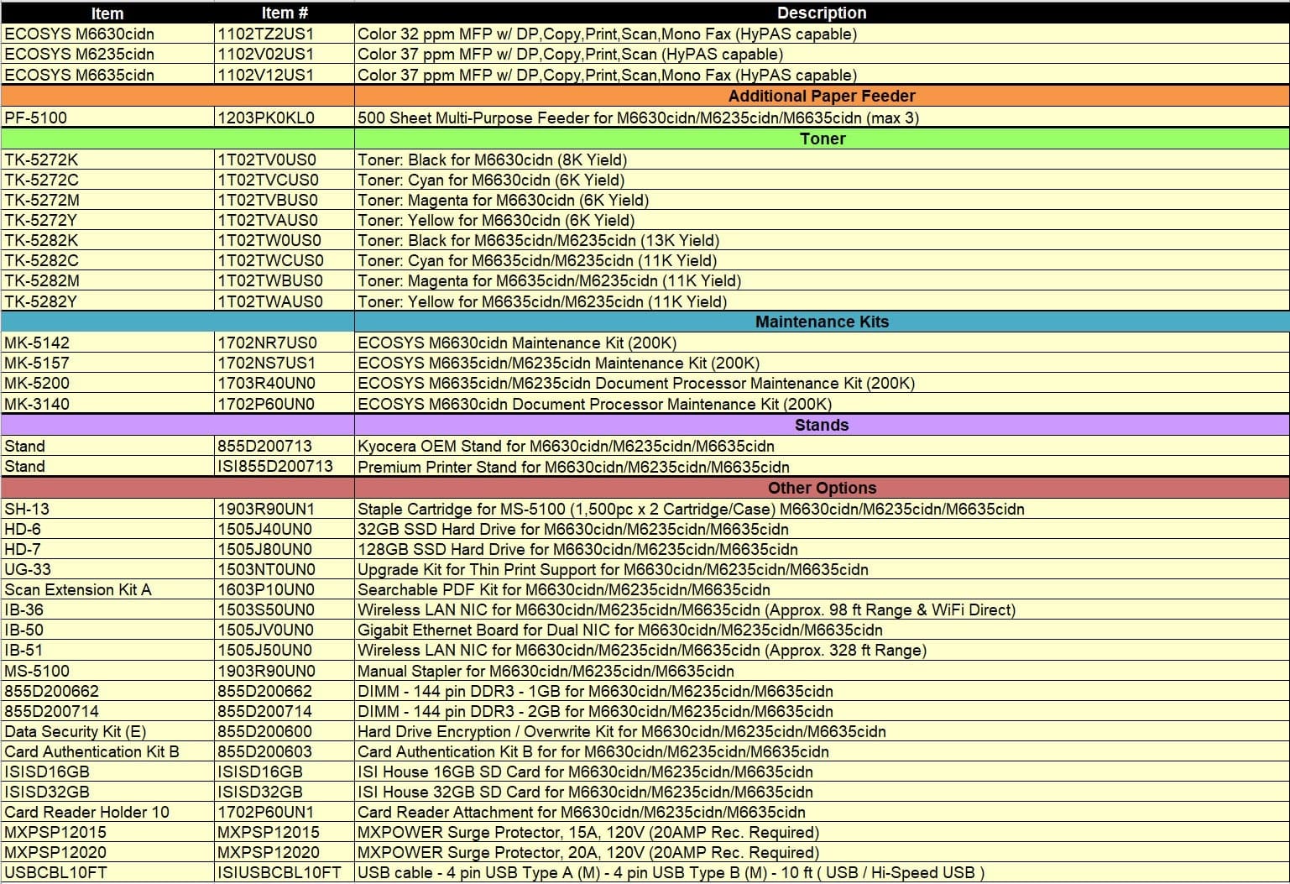Click the PF-5100 item cell

[36, 118]
